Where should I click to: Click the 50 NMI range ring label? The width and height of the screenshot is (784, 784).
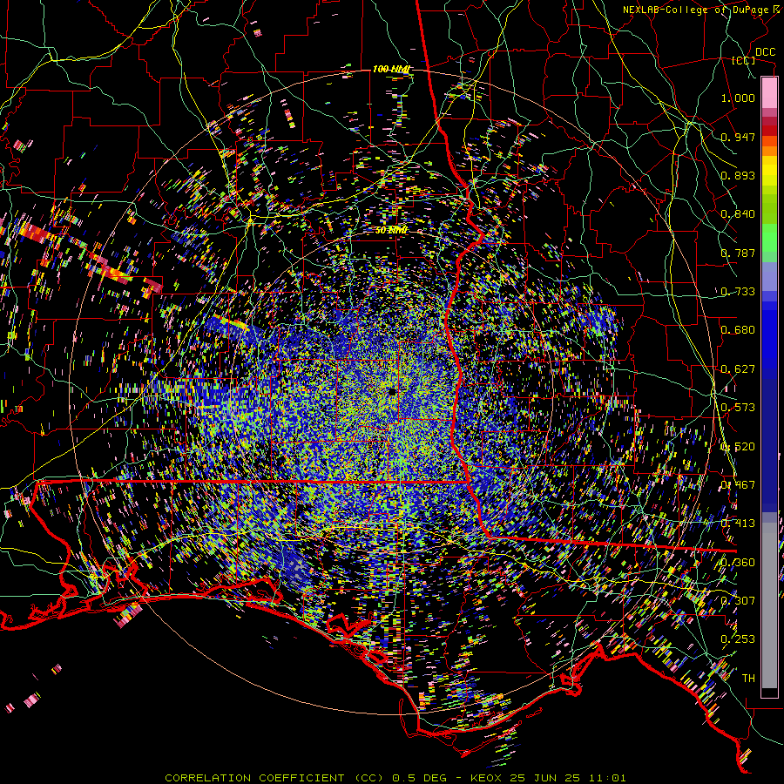(391, 231)
